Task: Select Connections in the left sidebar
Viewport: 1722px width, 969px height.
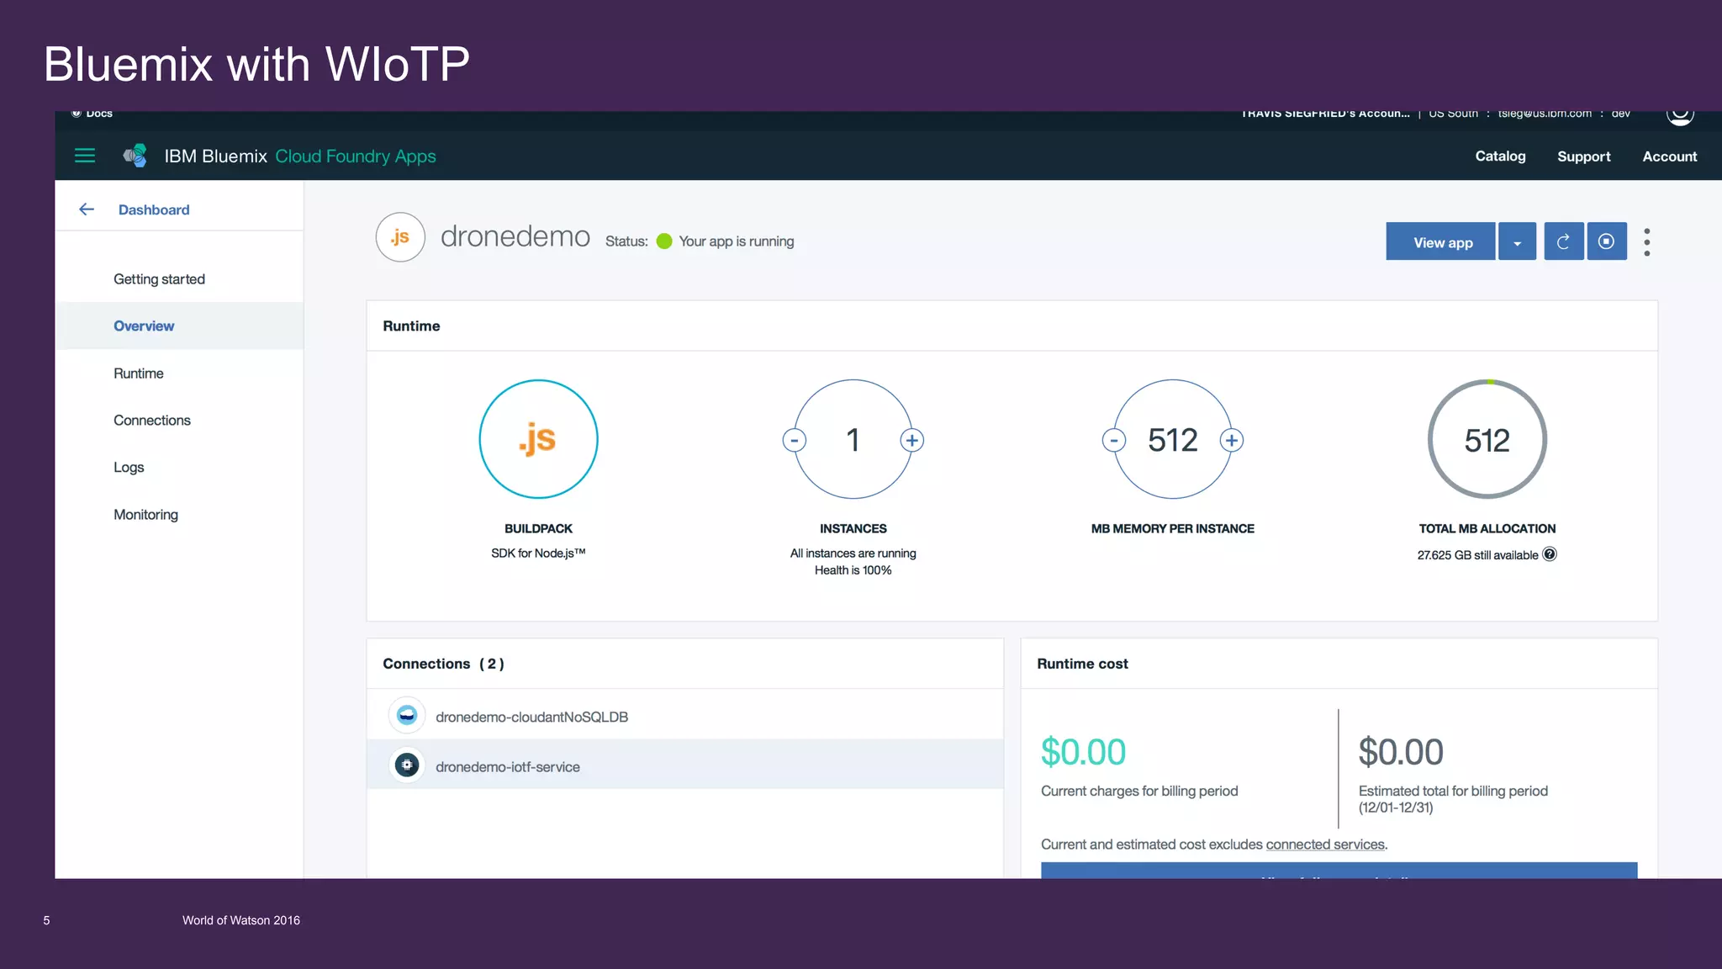Action: coord(152,421)
